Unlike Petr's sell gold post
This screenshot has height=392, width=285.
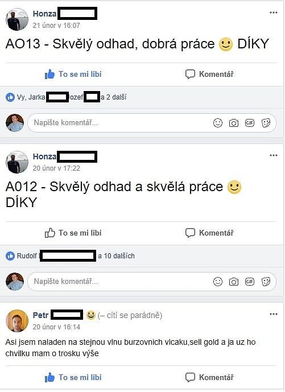coord(73,377)
